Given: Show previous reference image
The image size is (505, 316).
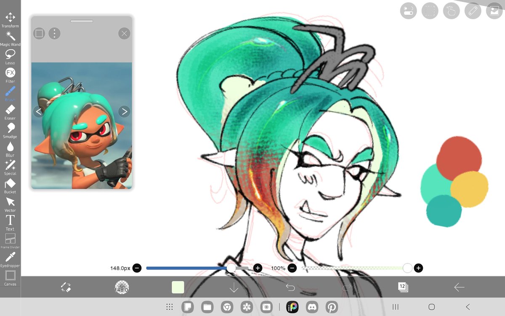Looking at the screenshot, I should (39, 112).
